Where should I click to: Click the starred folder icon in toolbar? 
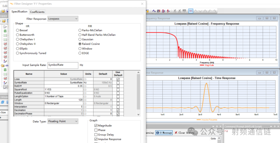[x=148, y=11]
